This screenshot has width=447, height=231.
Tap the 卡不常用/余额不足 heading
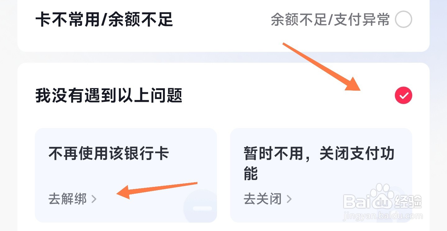(x=104, y=20)
